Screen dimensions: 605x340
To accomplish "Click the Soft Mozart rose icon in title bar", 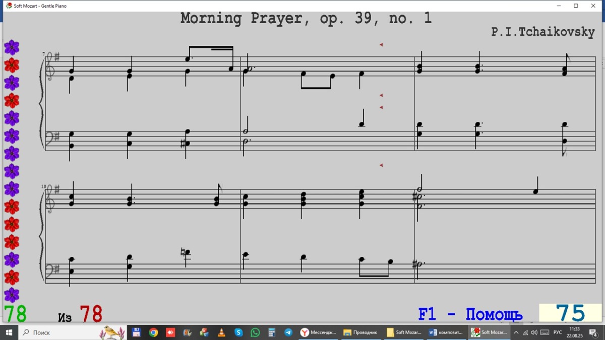I will click(x=9, y=6).
